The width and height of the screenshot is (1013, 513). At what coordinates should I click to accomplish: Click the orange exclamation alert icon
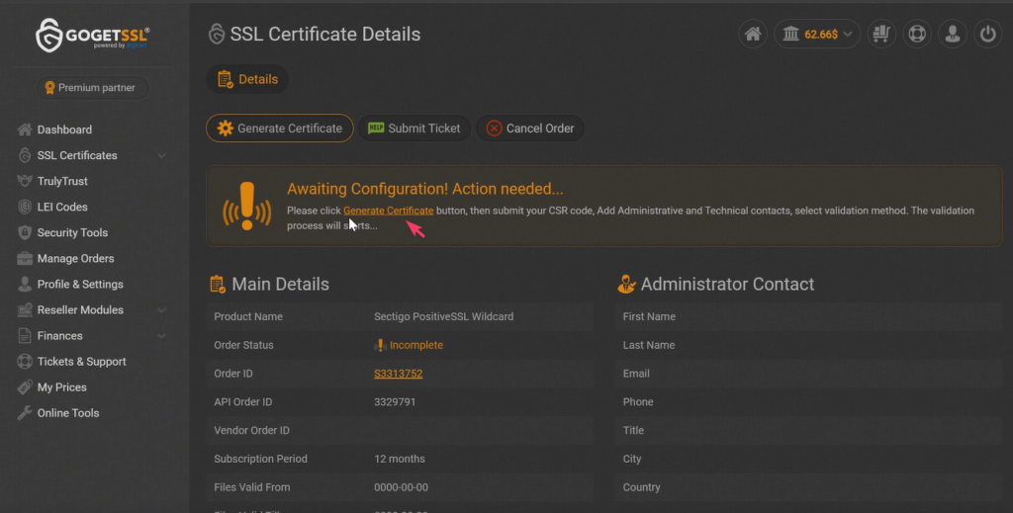(246, 207)
